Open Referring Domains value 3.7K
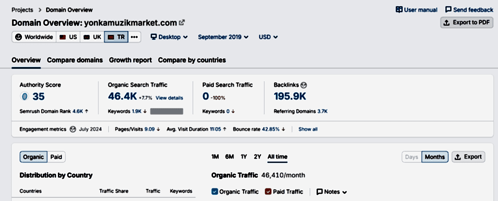Image resolution: width=498 pixels, height=201 pixels. coord(322,111)
